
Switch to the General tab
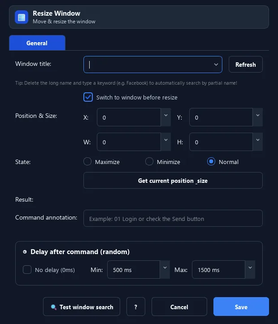click(x=37, y=43)
